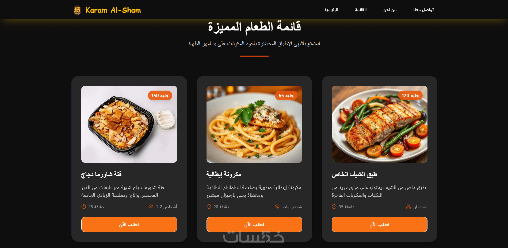Screen dimensions: 508x248
Task: Click the Karam Al-Sham brand name
Action: [113, 10]
